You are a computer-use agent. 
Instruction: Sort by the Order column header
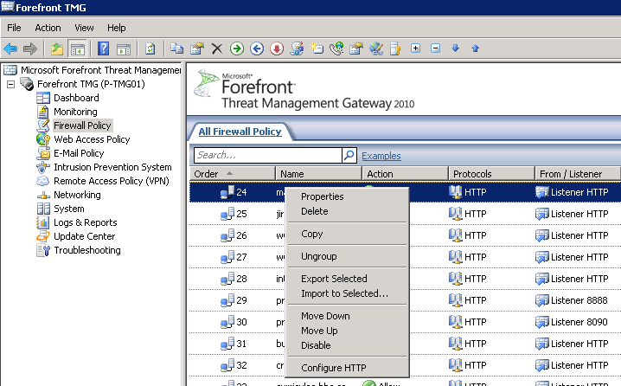coord(232,174)
